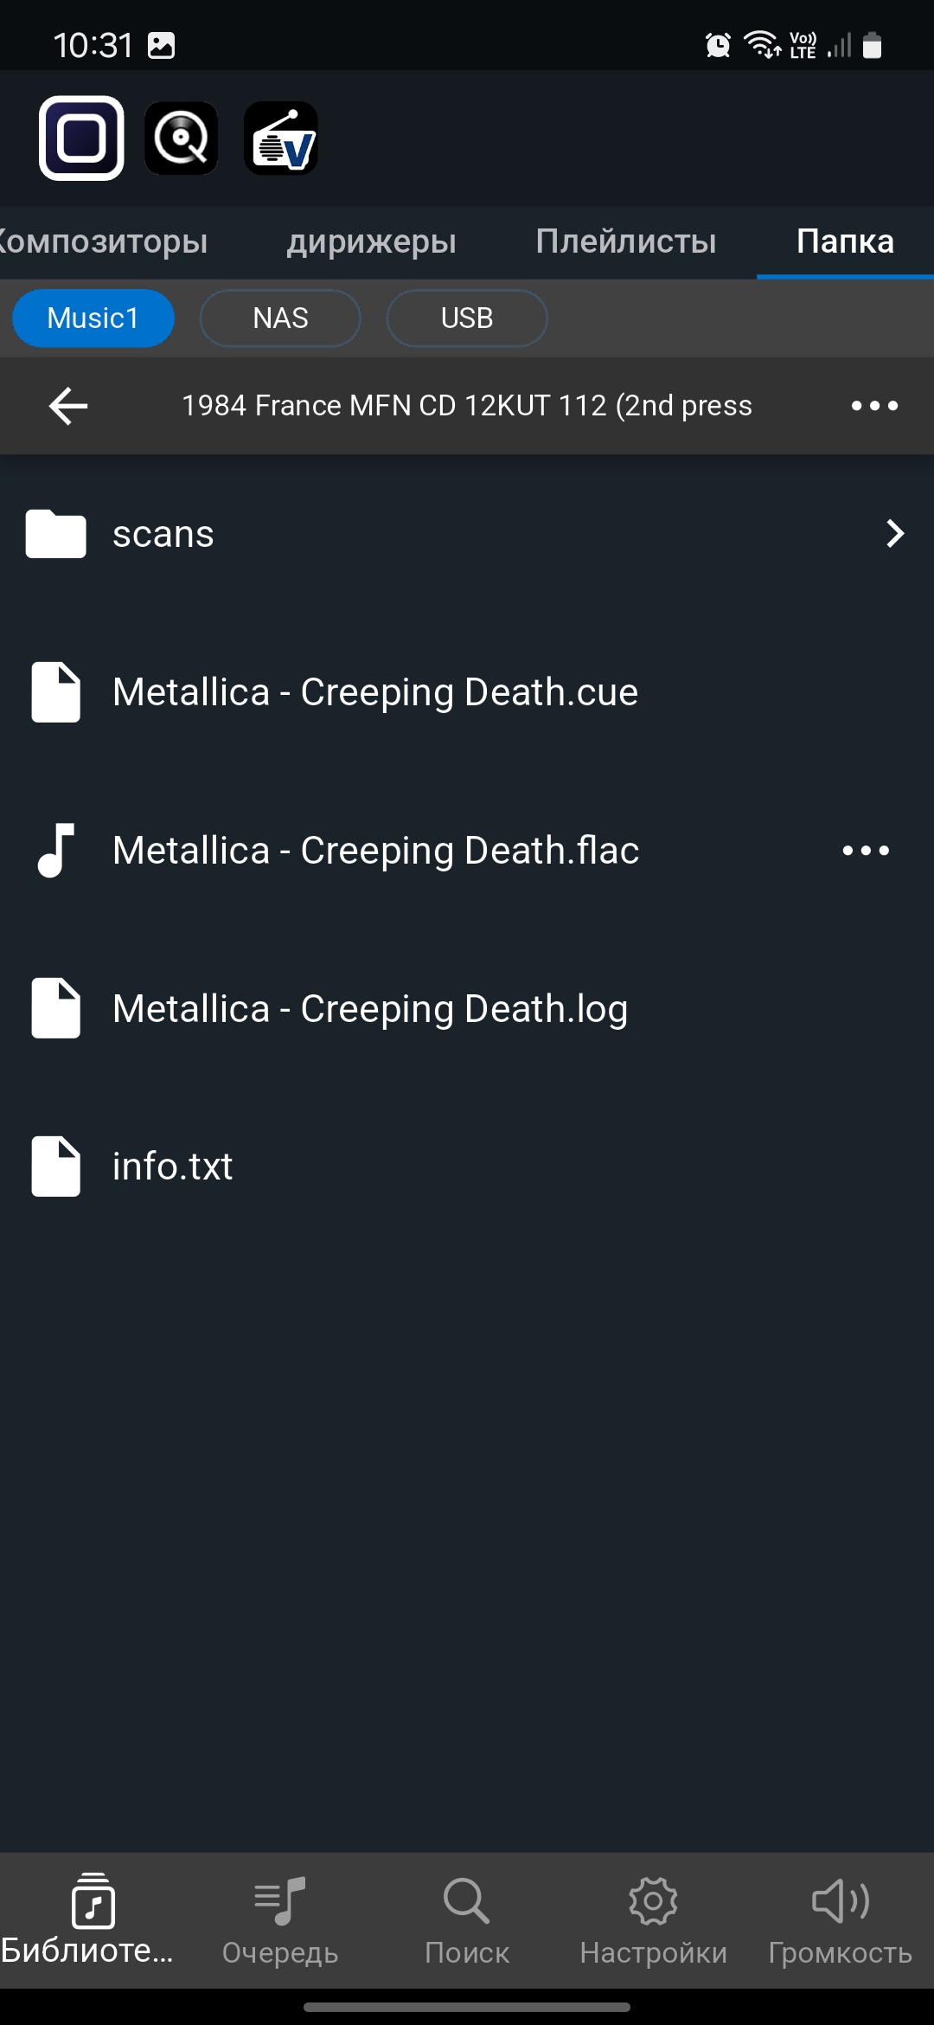Select the Music1 storage chip

pos(93,318)
